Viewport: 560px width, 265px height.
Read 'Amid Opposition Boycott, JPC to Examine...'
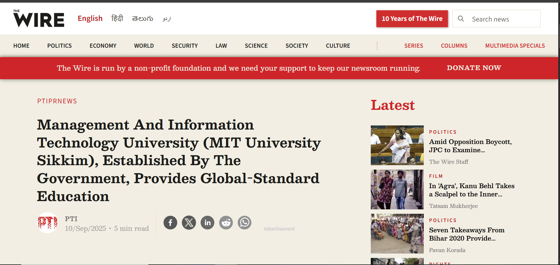click(470, 146)
